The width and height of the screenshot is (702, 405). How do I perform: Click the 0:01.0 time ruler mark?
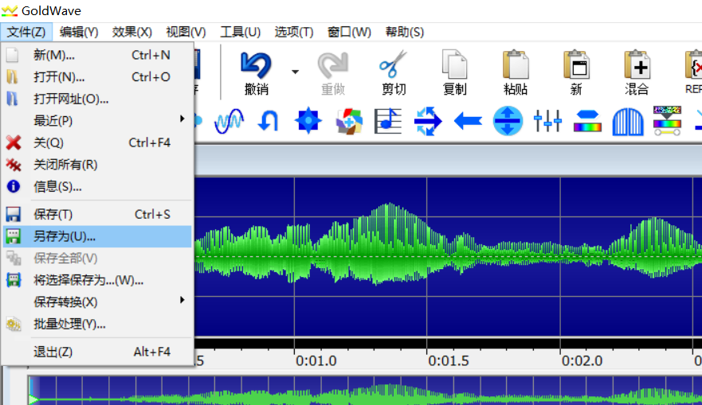(316, 360)
